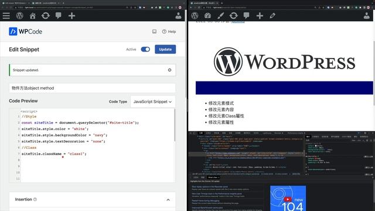Select the What's New tab in DevTools drawer
This screenshot has width=375, height=211.
pyautogui.click(x=213, y=178)
